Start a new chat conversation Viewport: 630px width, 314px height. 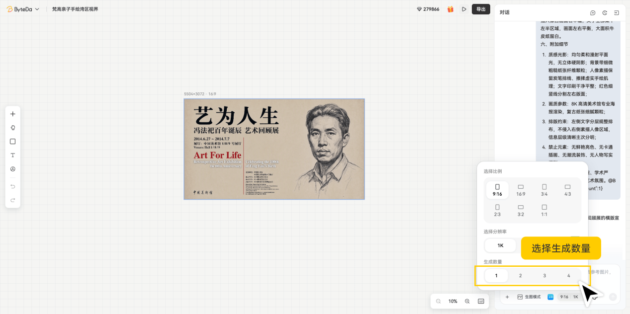[593, 13]
